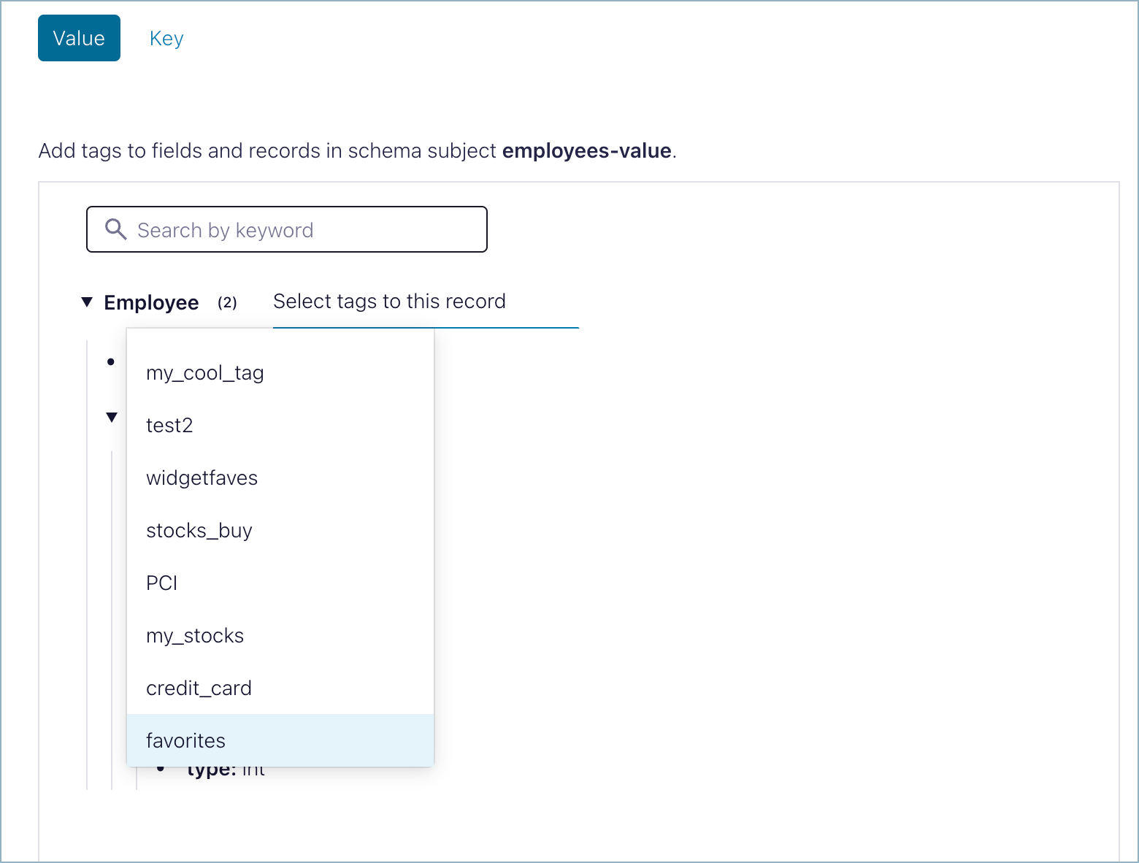Click the first bullet item under Employee
This screenshot has height=863, width=1139.
coord(111,361)
